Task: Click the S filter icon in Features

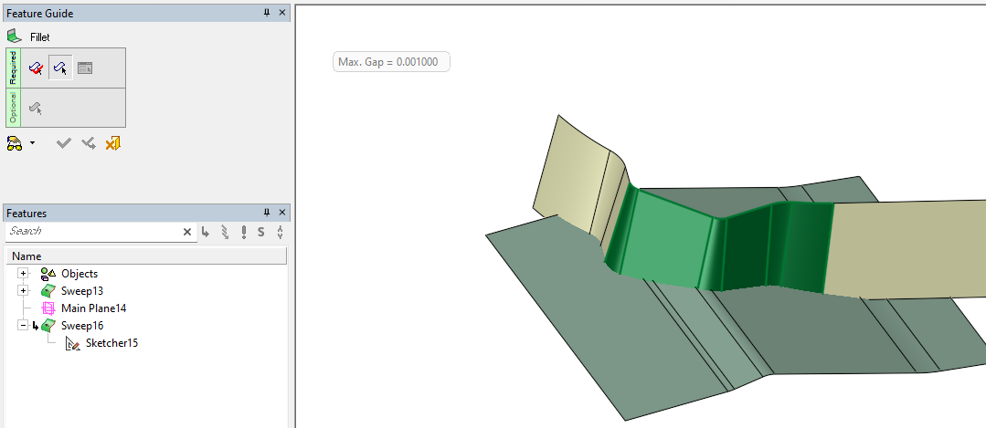Action: tap(261, 232)
